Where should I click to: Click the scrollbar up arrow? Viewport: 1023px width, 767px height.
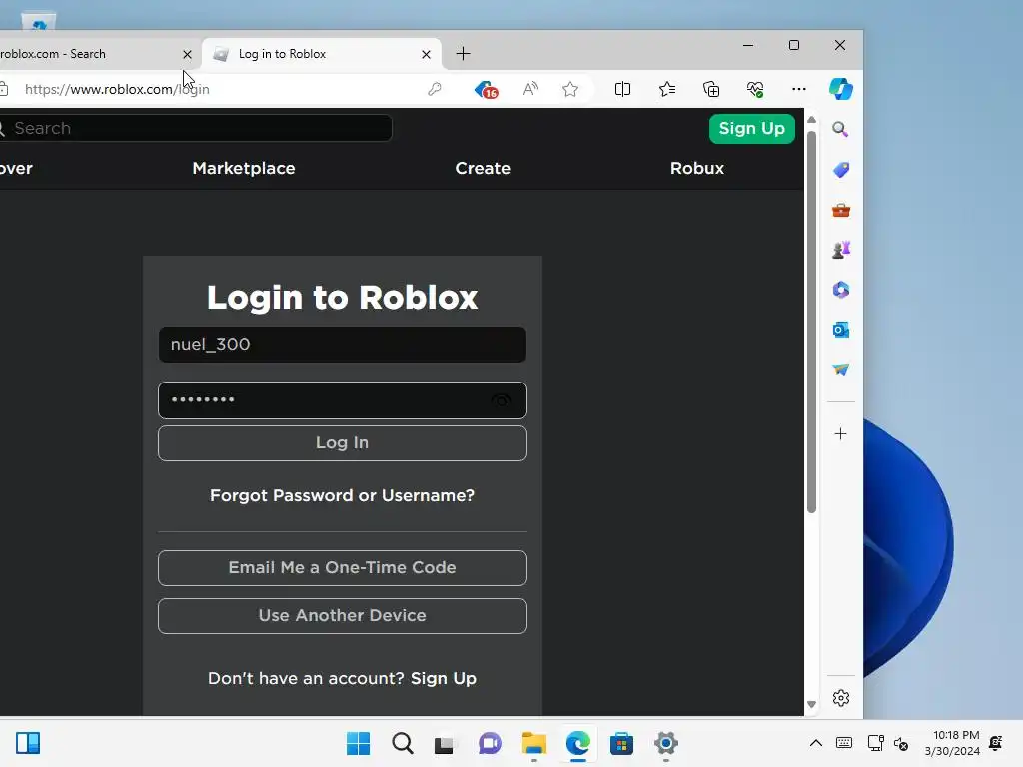click(811, 120)
